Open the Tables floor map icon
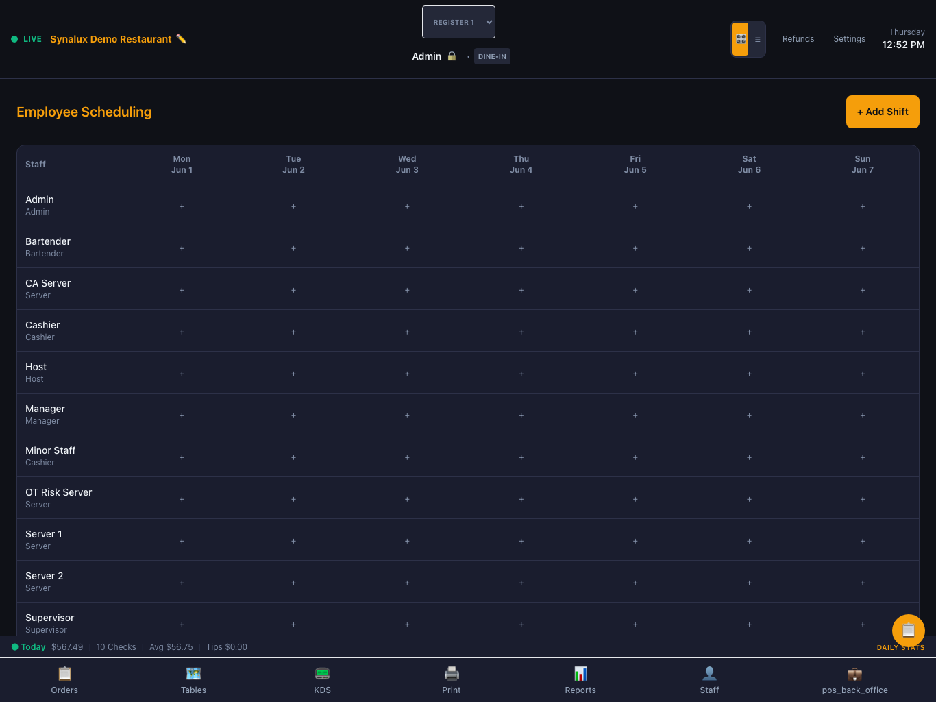Viewport: 936px width, 702px height. [x=193, y=673]
